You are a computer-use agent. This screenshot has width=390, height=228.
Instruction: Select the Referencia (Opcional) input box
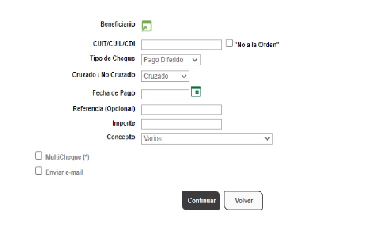click(181, 110)
